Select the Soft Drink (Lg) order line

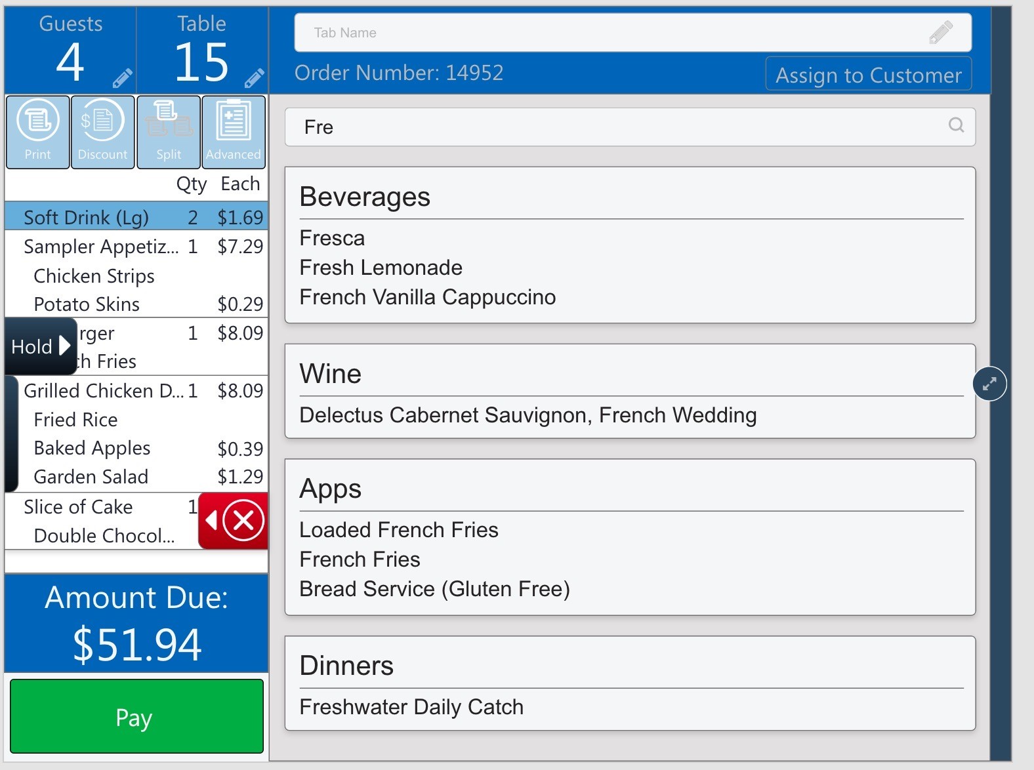coord(136,217)
